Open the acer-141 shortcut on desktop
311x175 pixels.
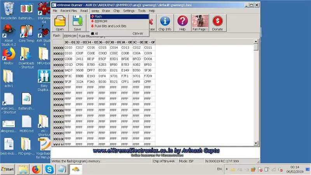[x=9, y=103]
